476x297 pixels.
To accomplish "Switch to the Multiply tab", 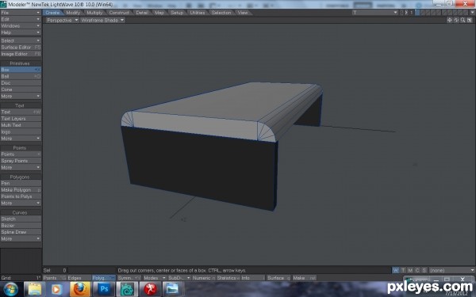I will (x=94, y=13).
